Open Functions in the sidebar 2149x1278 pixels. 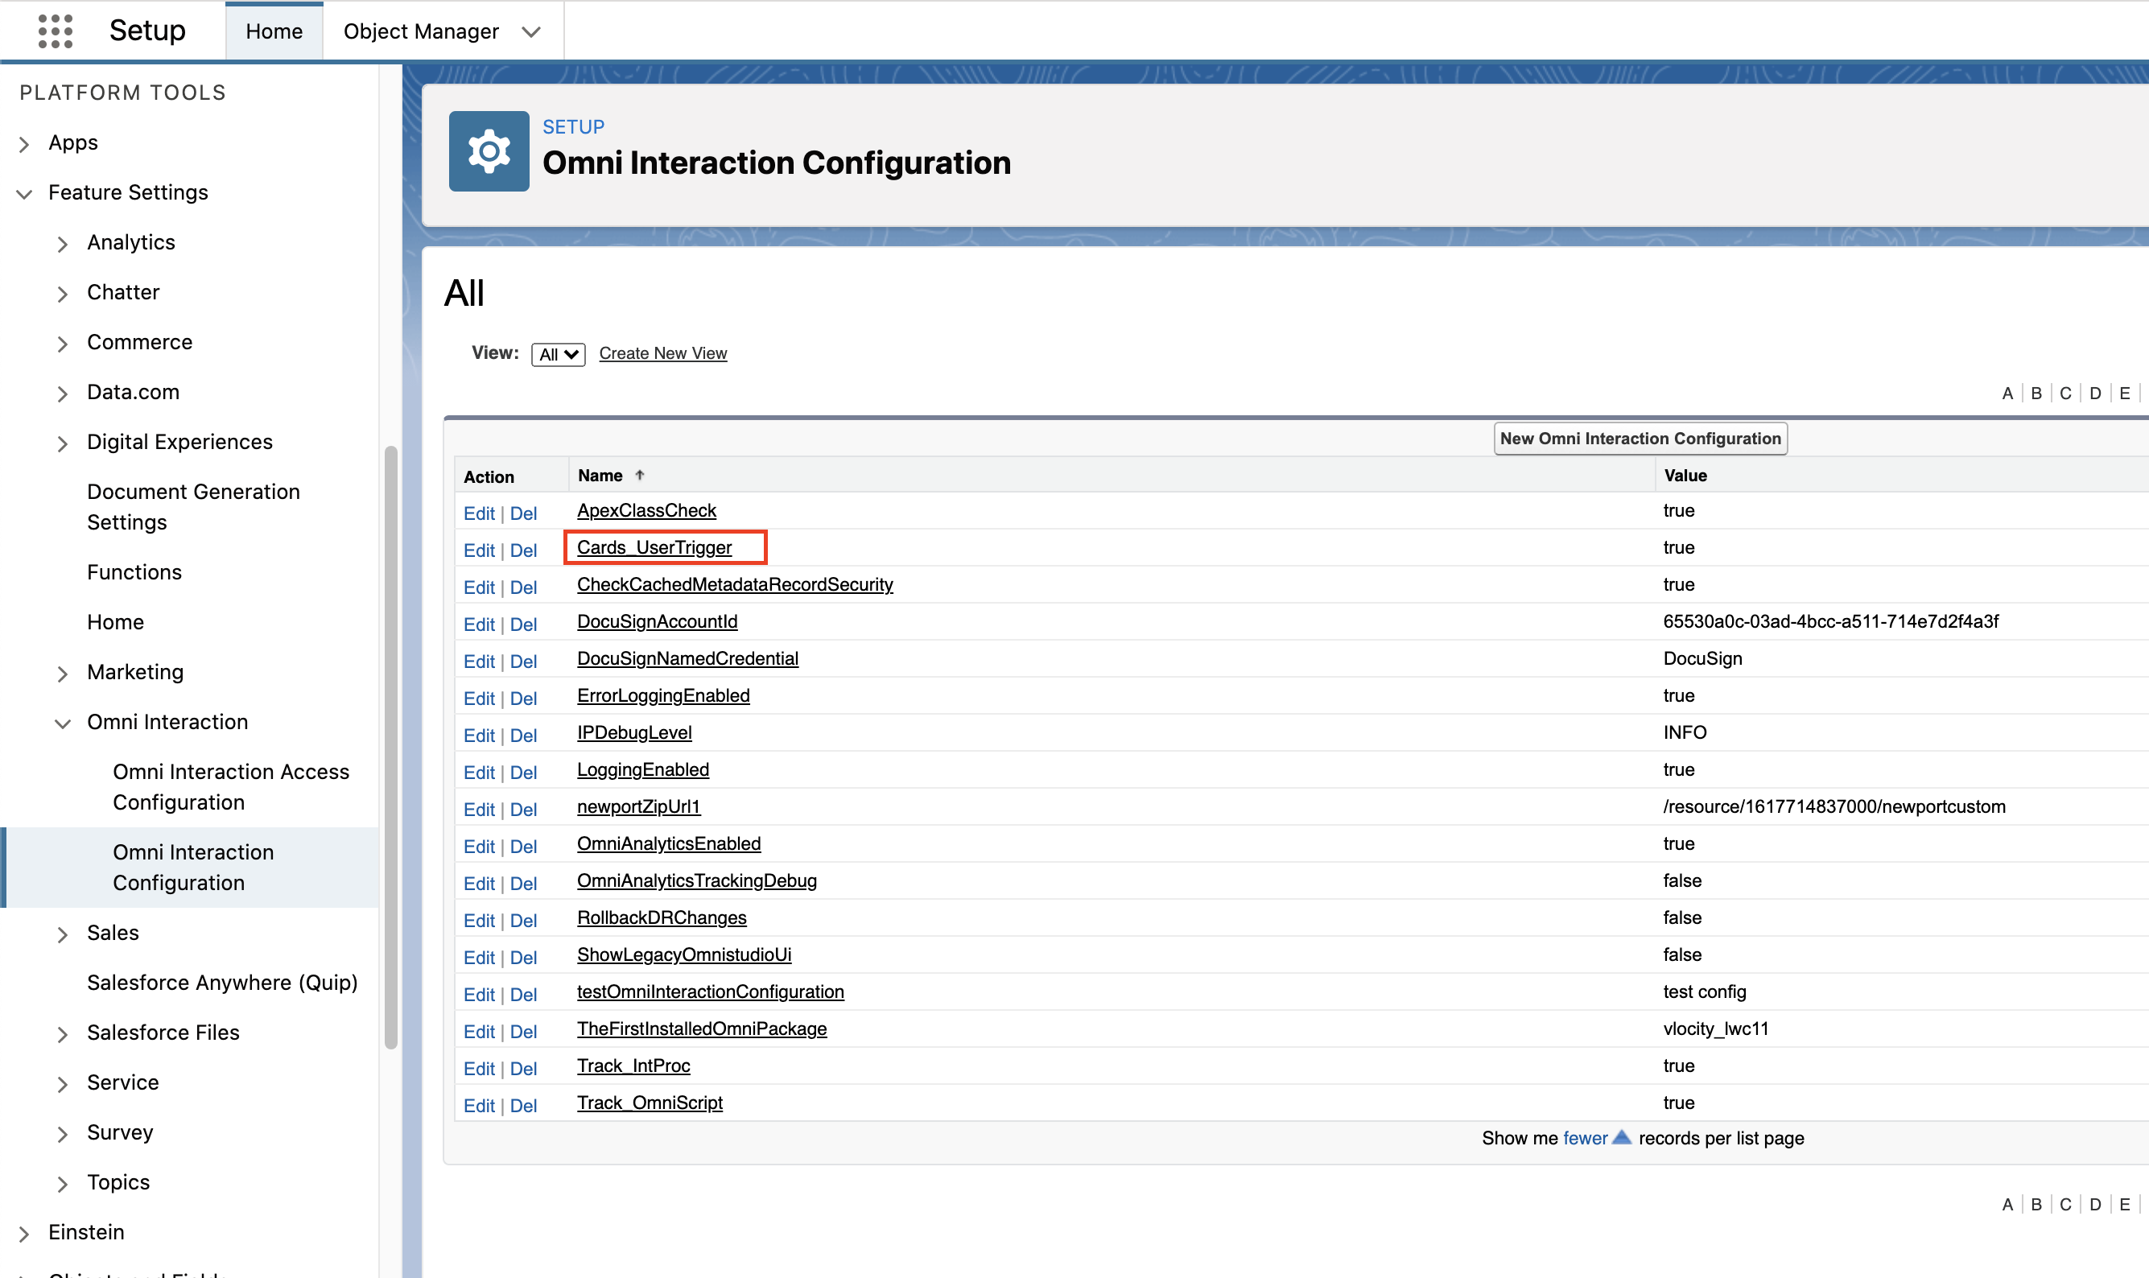point(134,572)
